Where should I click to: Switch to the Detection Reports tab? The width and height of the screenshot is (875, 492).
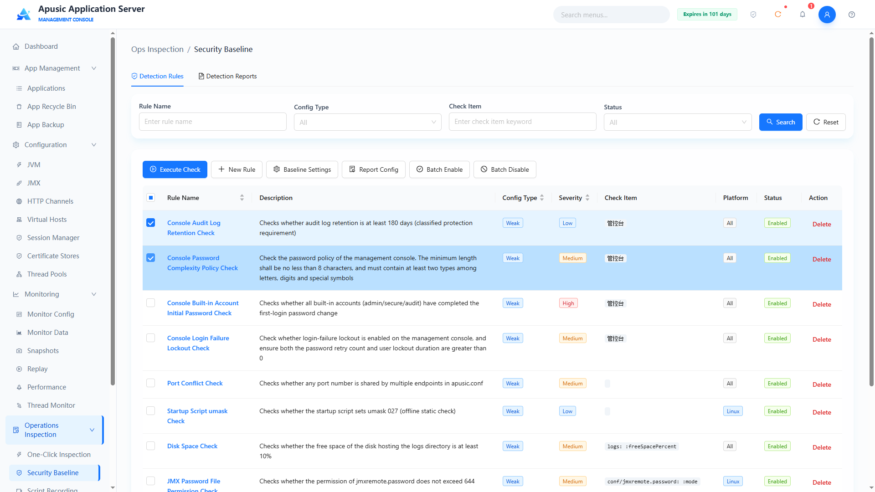click(x=227, y=76)
